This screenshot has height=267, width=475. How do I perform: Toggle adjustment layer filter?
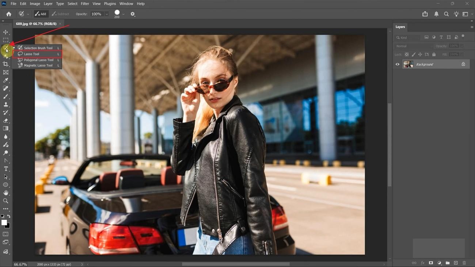tap(434, 37)
